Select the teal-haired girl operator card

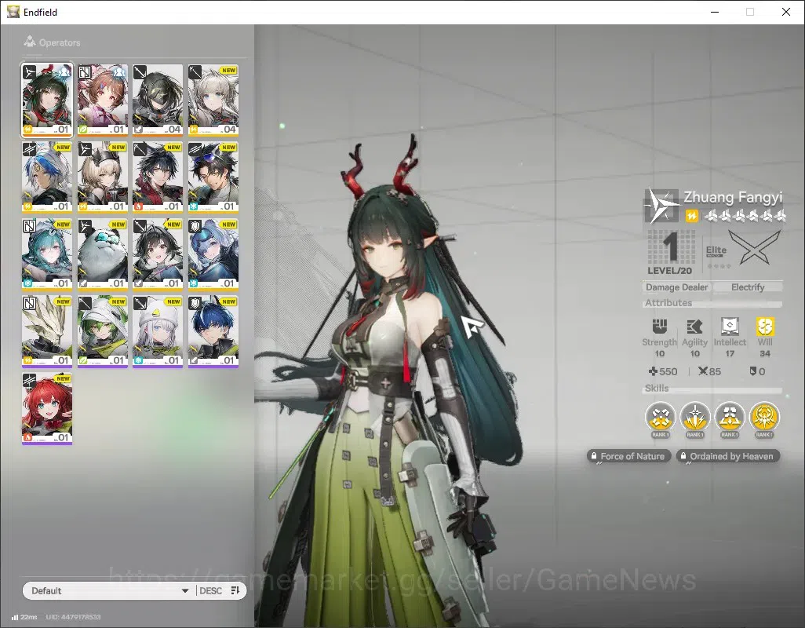(47, 254)
